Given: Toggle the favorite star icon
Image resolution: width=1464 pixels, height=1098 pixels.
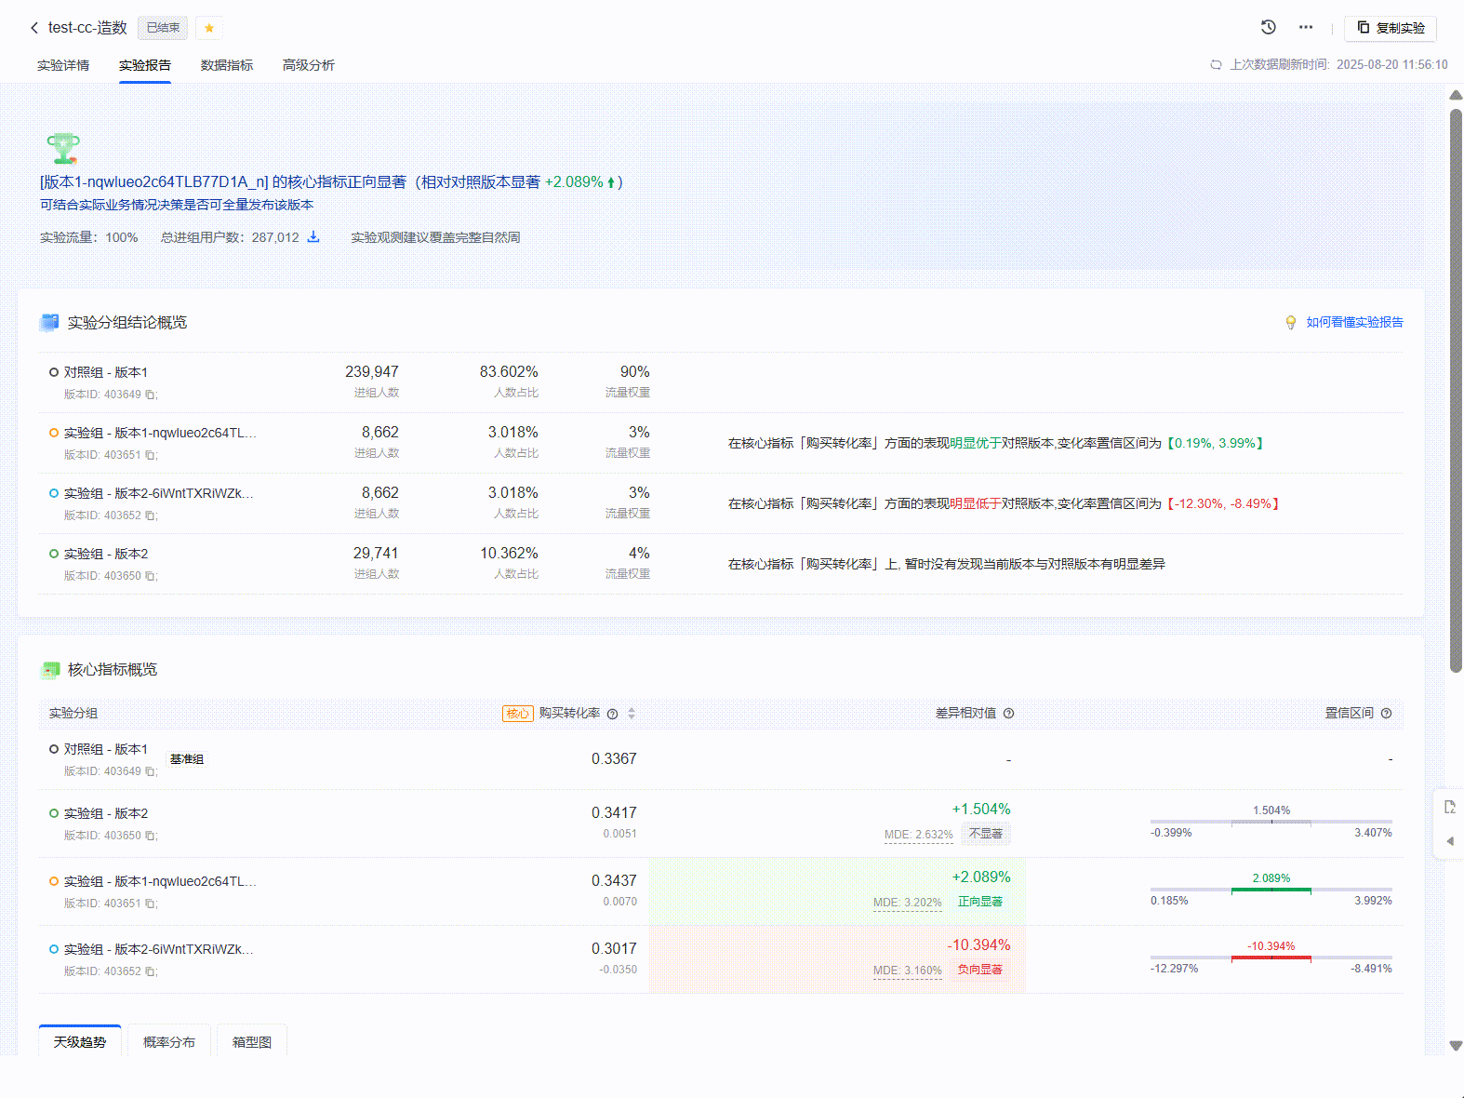Looking at the screenshot, I should pos(209,28).
